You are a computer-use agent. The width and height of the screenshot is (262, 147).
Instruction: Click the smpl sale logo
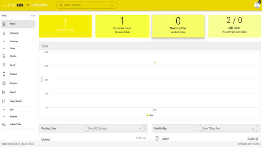pos(15,5)
